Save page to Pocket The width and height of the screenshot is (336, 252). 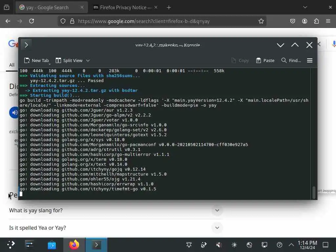[x=293, y=21]
